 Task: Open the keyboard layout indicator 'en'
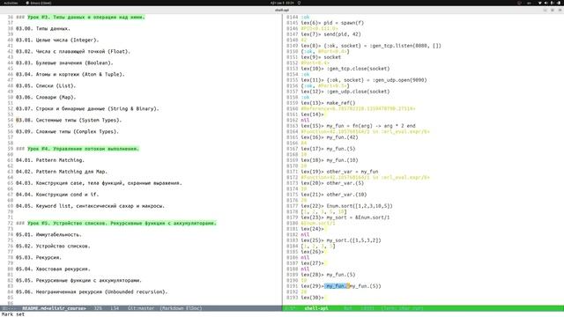tap(529, 3)
